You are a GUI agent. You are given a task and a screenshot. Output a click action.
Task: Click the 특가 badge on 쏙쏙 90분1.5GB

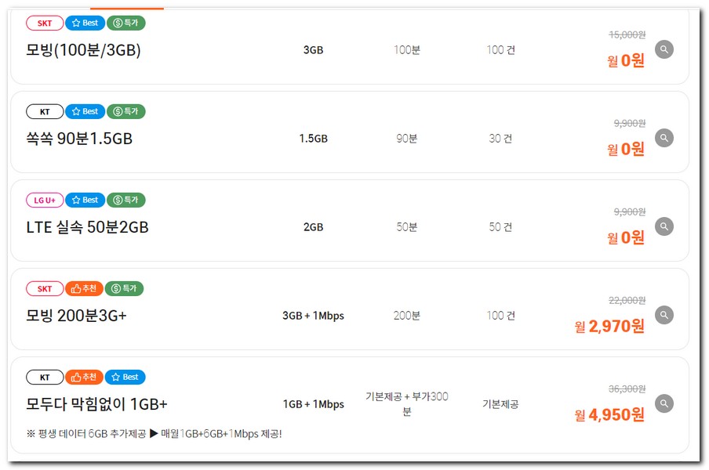(x=125, y=112)
